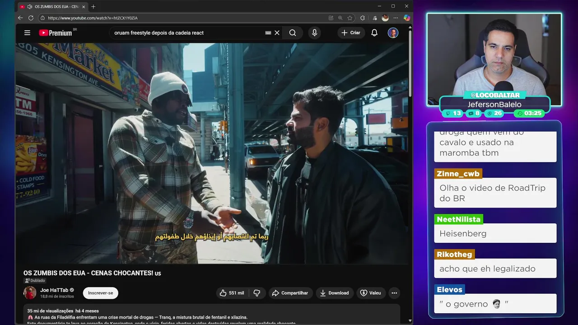Viewport: 578px width, 325px height.
Task: Open YouTube notifications bell
Action: coord(374,33)
